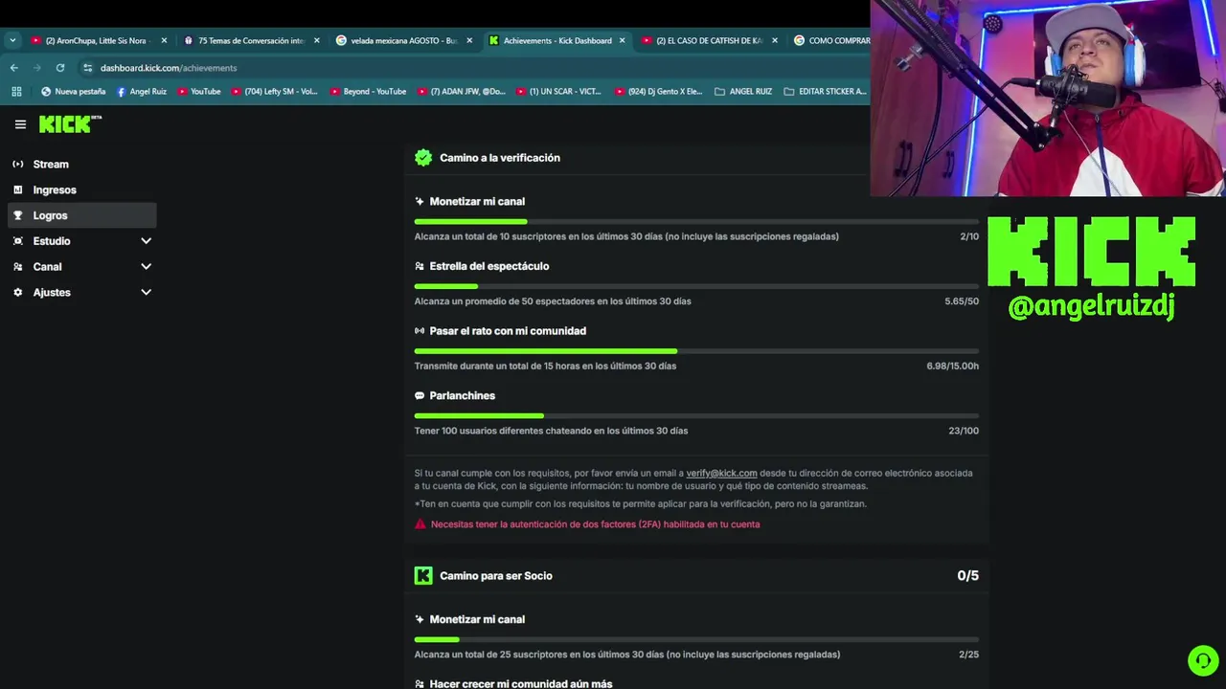Click the Parlanchines progress bar
The width and height of the screenshot is (1226, 689).
point(696,415)
